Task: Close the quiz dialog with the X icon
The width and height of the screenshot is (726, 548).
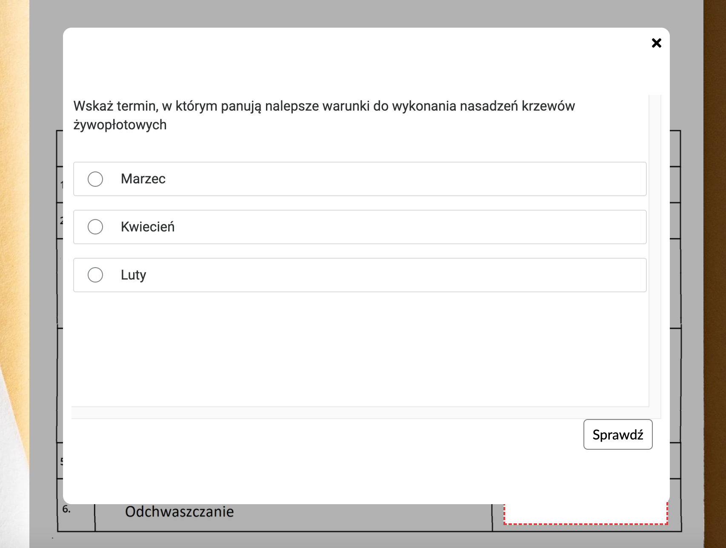Action: click(656, 43)
